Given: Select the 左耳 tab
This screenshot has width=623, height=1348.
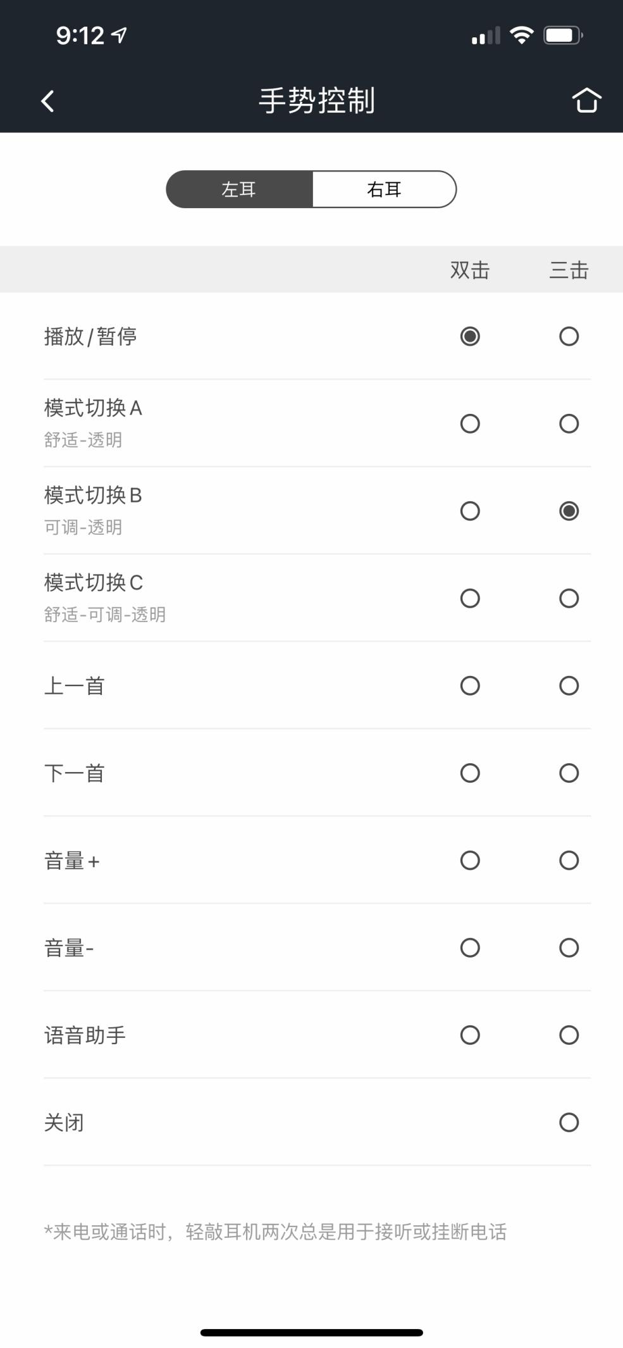Looking at the screenshot, I should 239,189.
